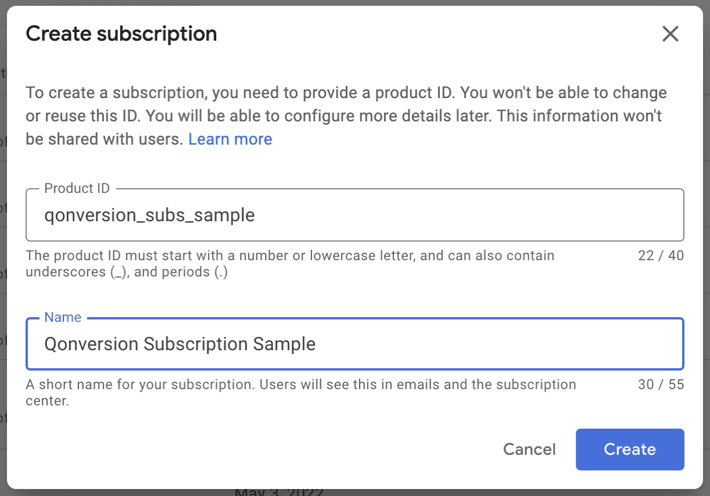Click the Name floating label
The image size is (710, 496).
[63, 317]
